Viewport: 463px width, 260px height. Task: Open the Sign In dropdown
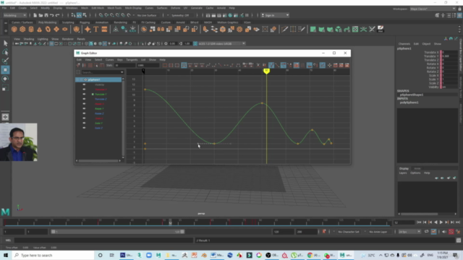point(275,15)
